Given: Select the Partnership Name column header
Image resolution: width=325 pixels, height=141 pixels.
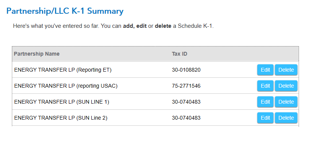Looking at the screenshot, I should pyautogui.click(x=37, y=54).
